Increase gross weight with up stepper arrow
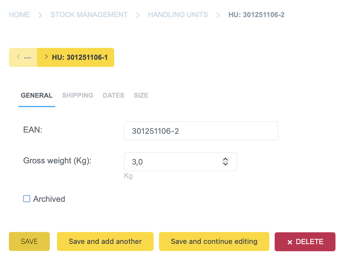Image resolution: width=350 pixels, height=261 pixels. pos(225,159)
